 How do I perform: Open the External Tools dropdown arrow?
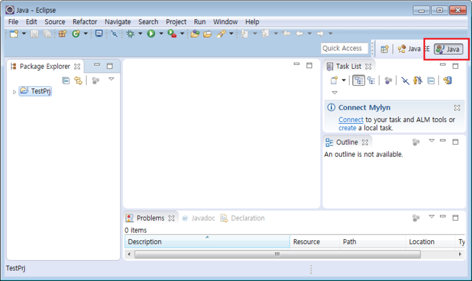182,34
